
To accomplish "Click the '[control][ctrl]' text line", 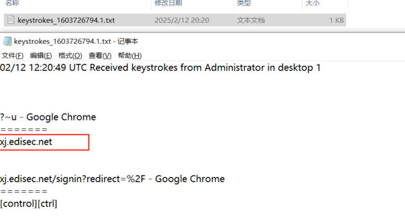I will point(28,203).
